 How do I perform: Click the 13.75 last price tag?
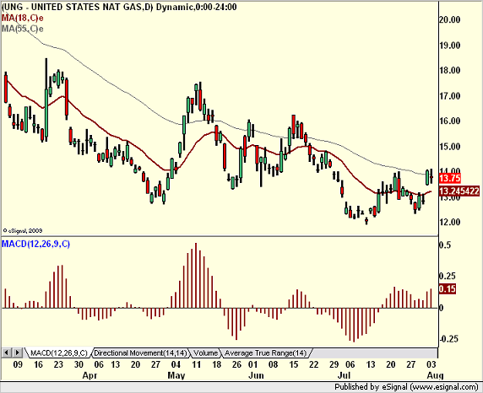[450, 178]
